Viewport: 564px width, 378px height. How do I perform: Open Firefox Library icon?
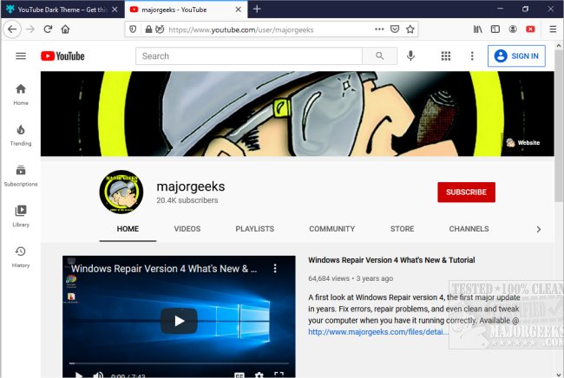(478, 29)
